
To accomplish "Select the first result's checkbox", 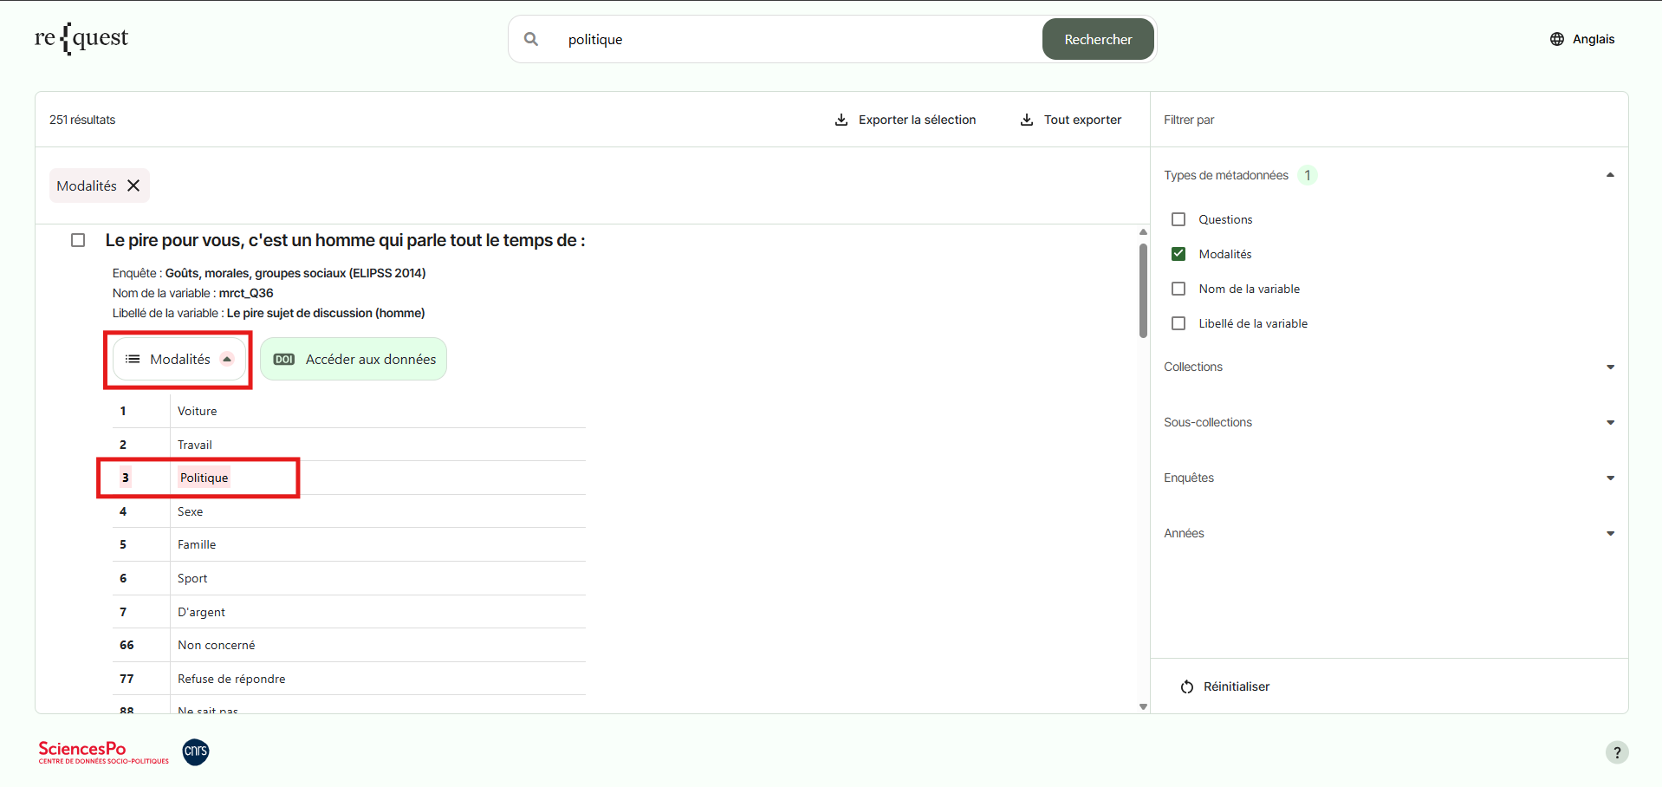I will pyautogui.click(x=78, y=240).
